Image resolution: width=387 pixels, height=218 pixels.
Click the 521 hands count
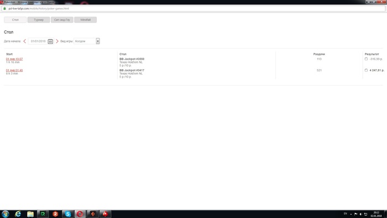(319, 70)
